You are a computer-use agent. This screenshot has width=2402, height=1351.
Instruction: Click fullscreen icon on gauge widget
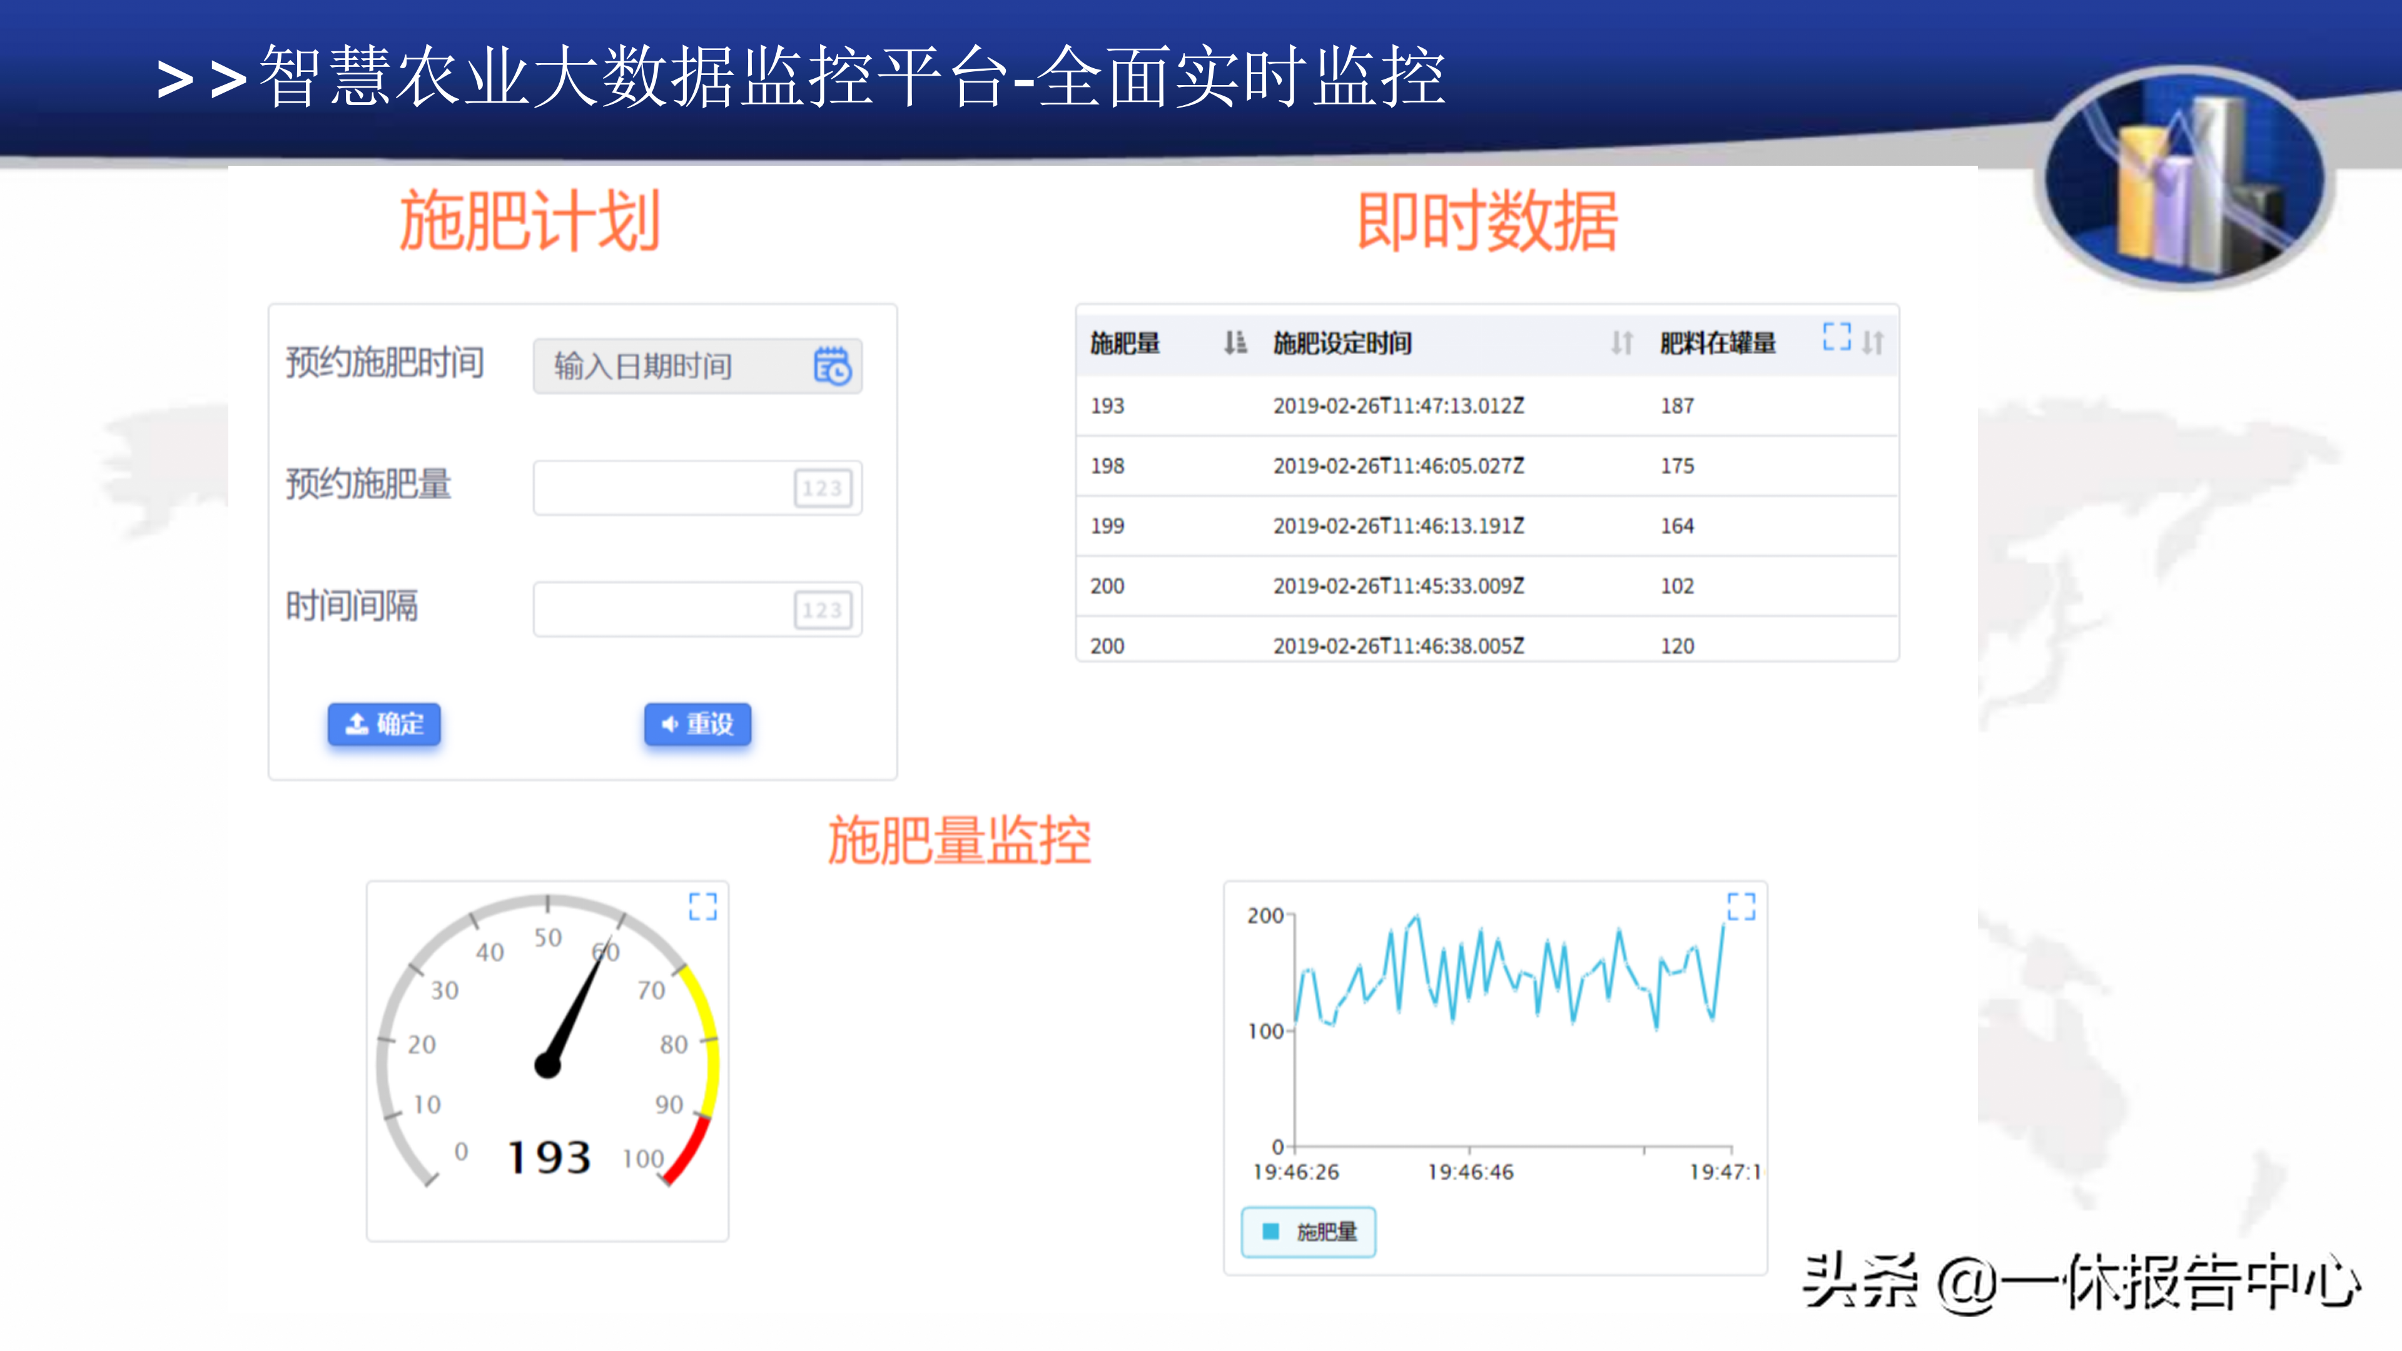(x=702, y=906)
